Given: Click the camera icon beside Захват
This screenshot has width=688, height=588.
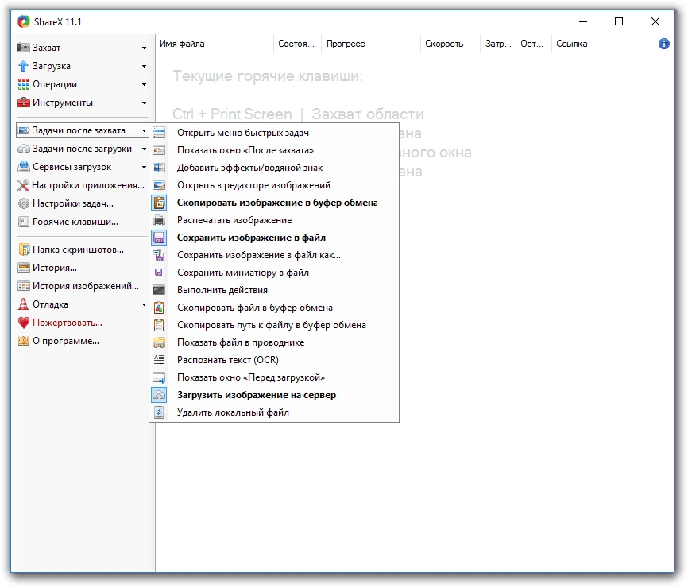Looking at the screenshot, I should click(23, 48).
